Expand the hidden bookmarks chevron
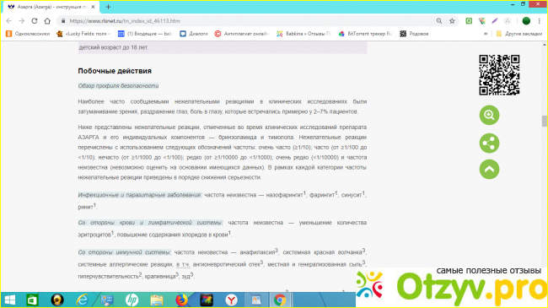 click(x=486, y=34)
